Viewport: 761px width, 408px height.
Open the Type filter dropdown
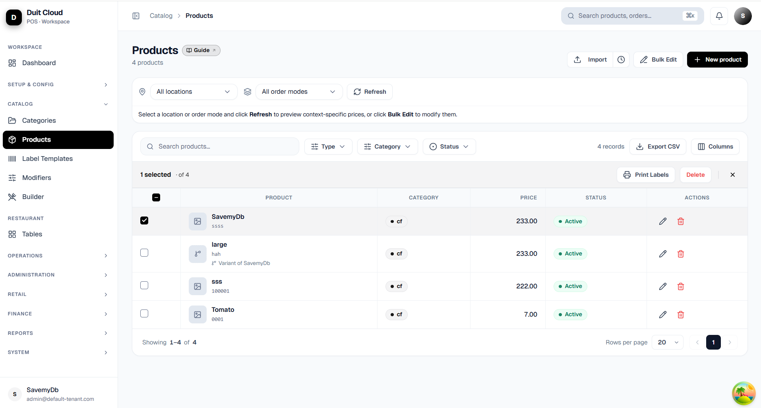click(328, 147)
